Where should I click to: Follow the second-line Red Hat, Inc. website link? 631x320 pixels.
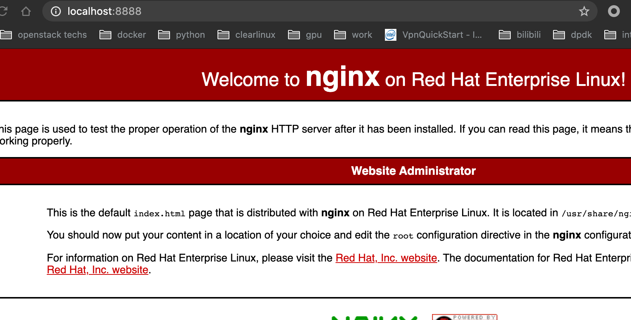point(98,270)
